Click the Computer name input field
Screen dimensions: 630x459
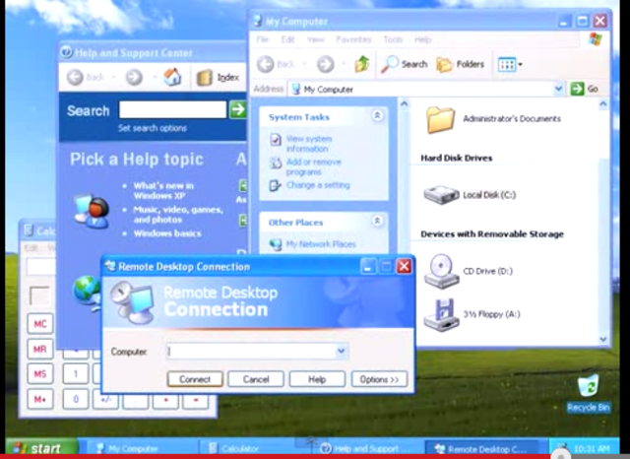(x=251, y=352)
